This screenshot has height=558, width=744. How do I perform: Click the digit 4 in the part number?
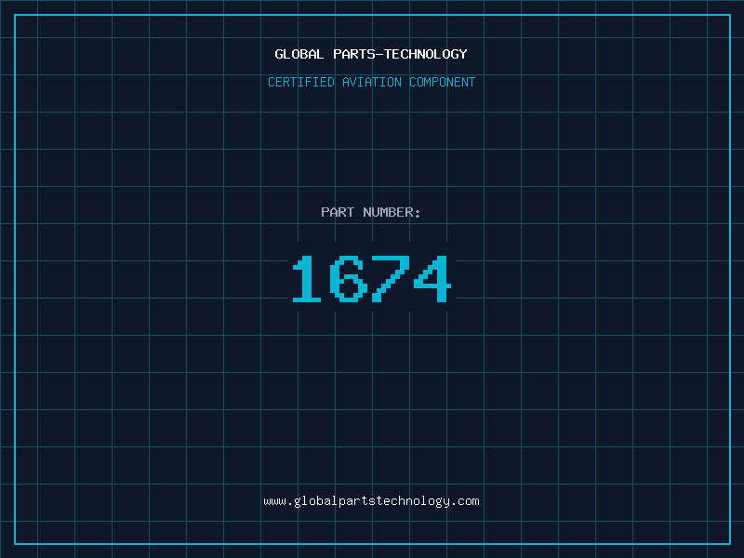click(x=433, y=279)
